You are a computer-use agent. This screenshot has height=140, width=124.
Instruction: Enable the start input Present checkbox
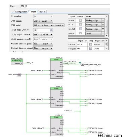80,20
